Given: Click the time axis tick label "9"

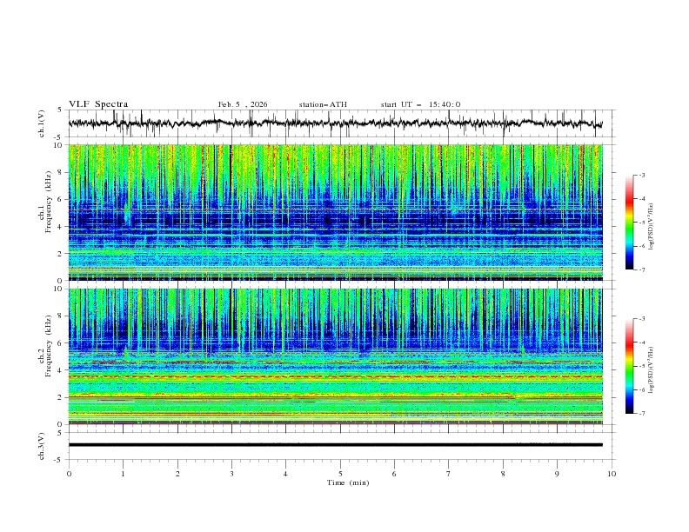Looking at the screenshot, I should click(x=557, y=474).
